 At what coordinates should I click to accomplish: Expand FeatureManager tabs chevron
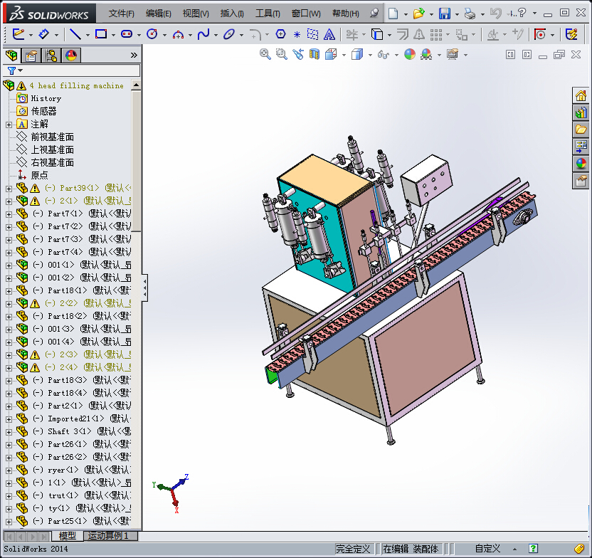point(134,55)
